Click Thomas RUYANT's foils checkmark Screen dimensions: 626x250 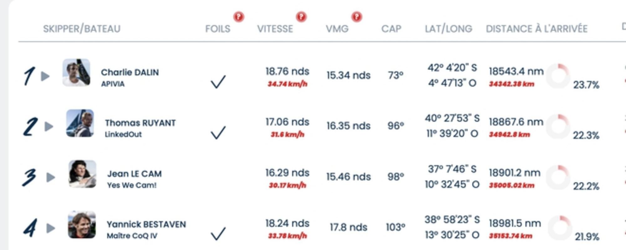(218, 132)
